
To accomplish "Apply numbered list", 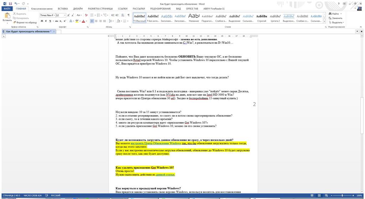I will [98, 15].
